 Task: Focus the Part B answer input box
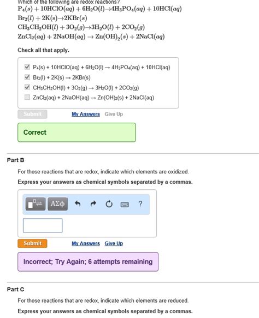(43, 225)
